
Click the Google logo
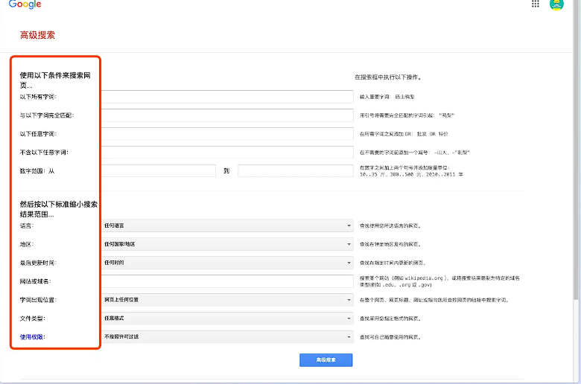tap(25, 4)
